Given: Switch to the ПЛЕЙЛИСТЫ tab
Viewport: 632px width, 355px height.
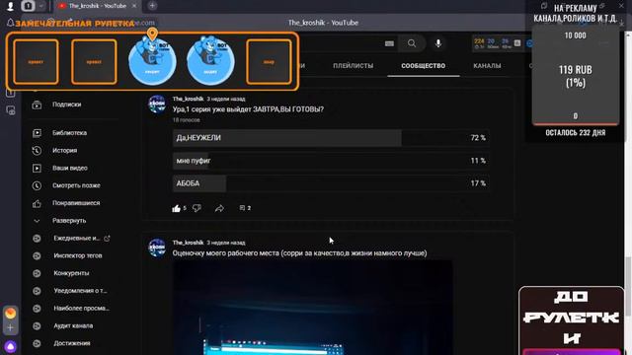Looking at the screenshot, I should point(354,66).
